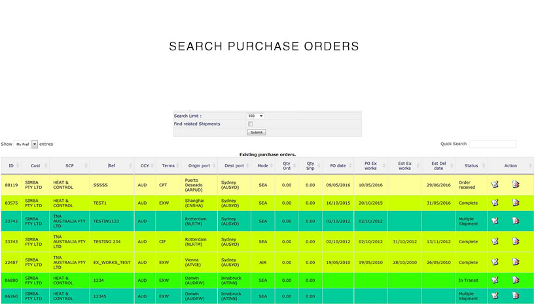Screen dimensions: 536x304
Task: Sort table by Terms column
Action: [168, 165]
